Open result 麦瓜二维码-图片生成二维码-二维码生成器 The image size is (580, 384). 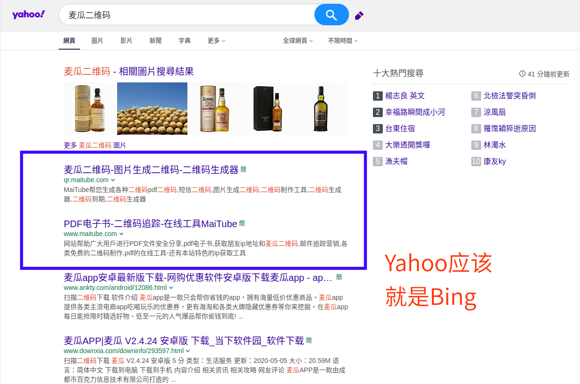[x=151, y=170]
